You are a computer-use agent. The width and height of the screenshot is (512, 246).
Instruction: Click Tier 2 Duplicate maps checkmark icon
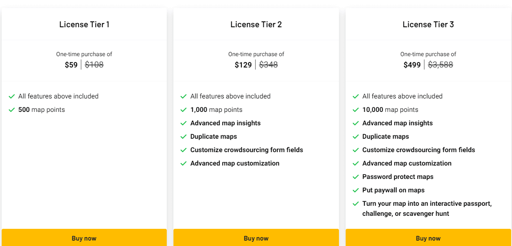(x=184, y=137)
